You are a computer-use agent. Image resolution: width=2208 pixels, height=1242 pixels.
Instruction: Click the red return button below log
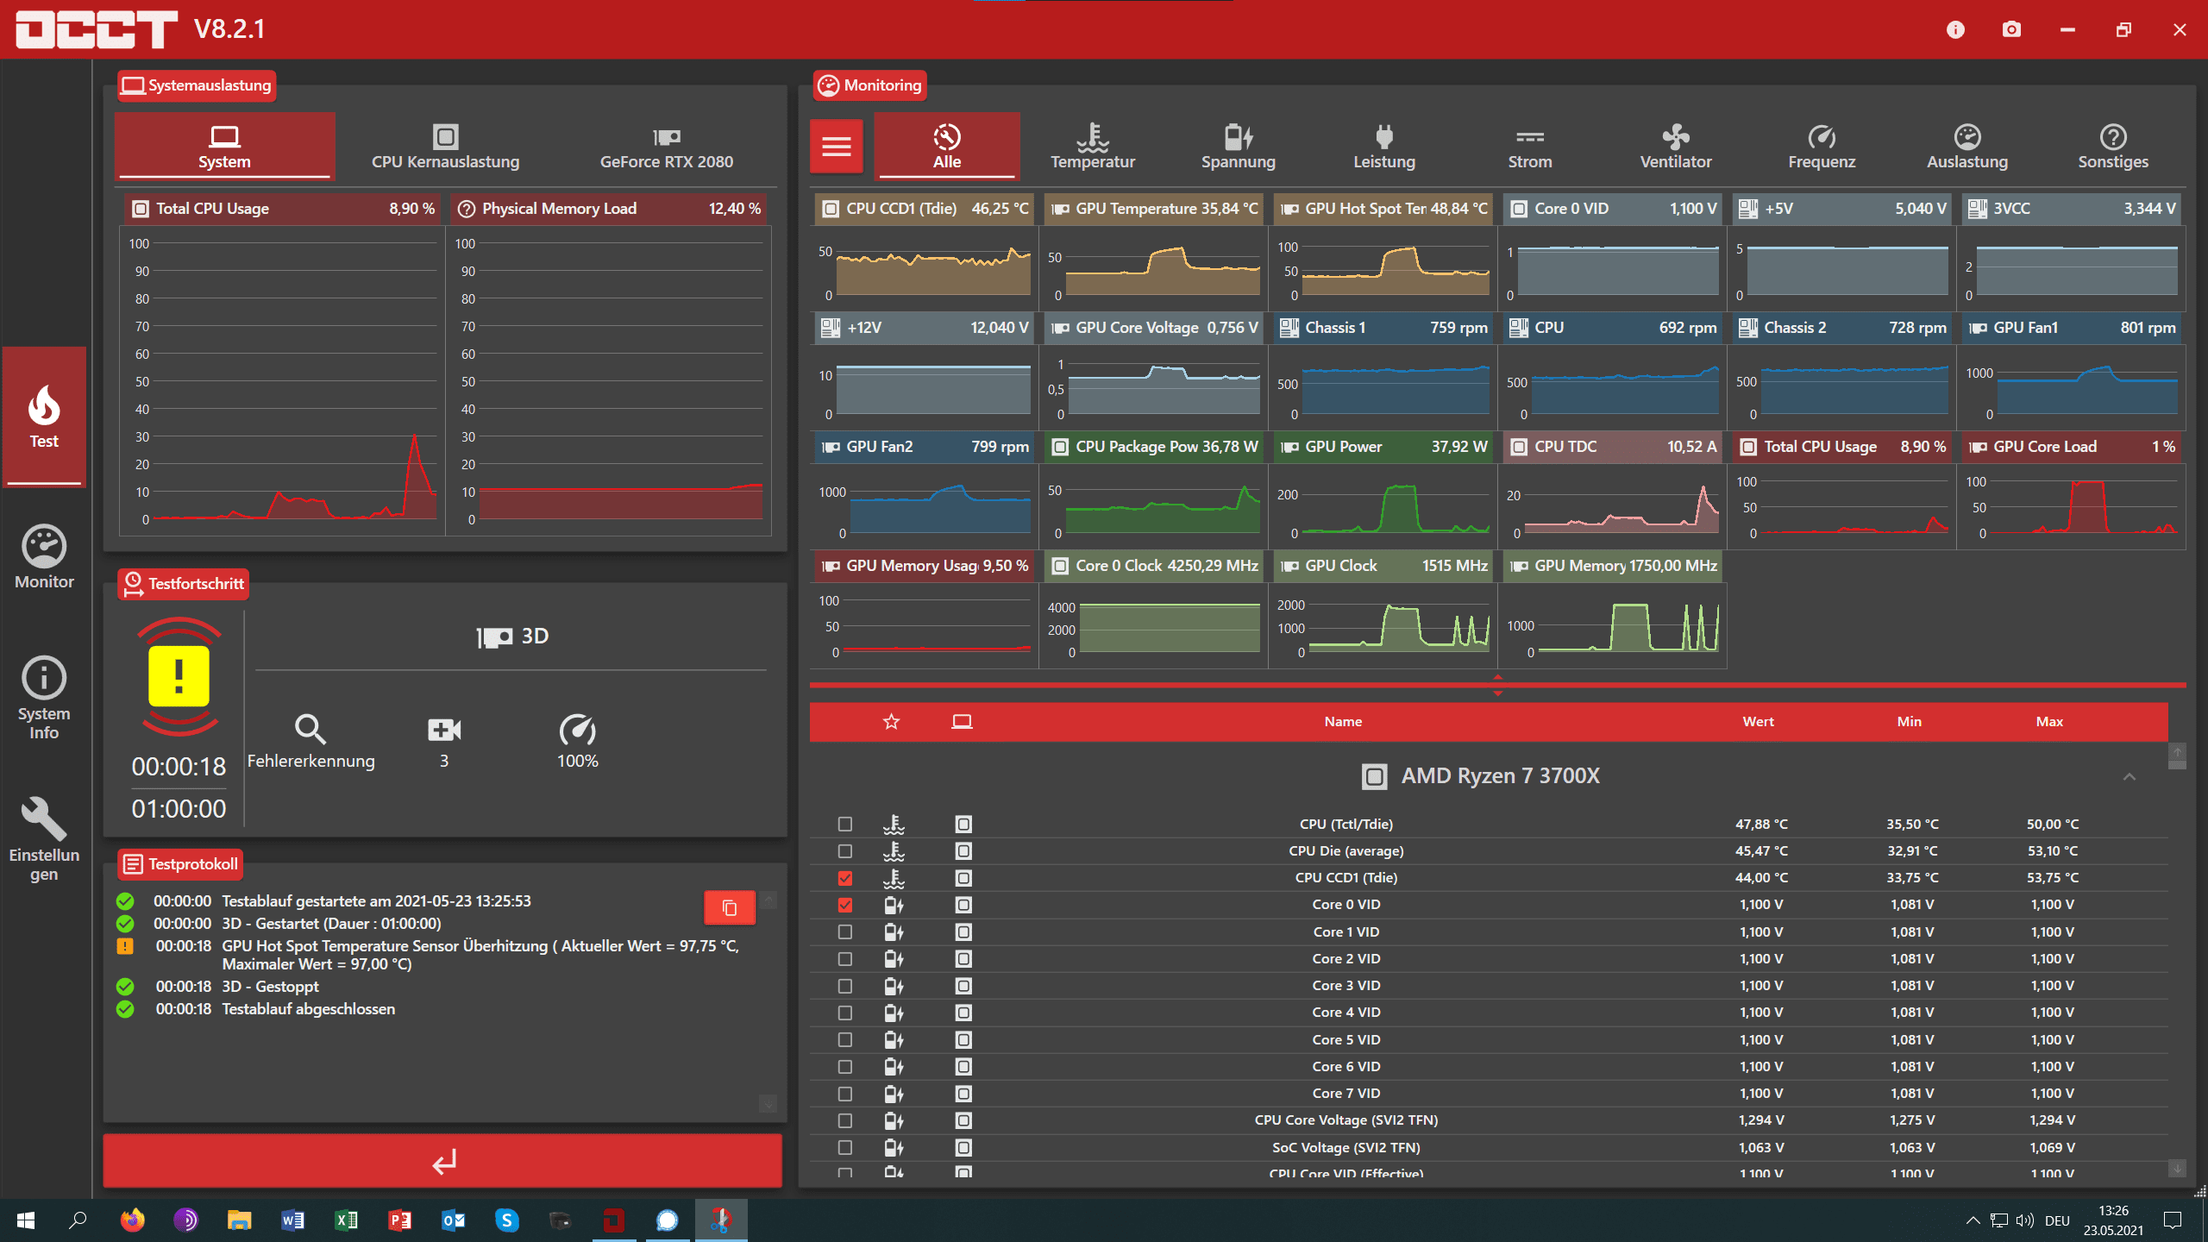point(442,1161)
